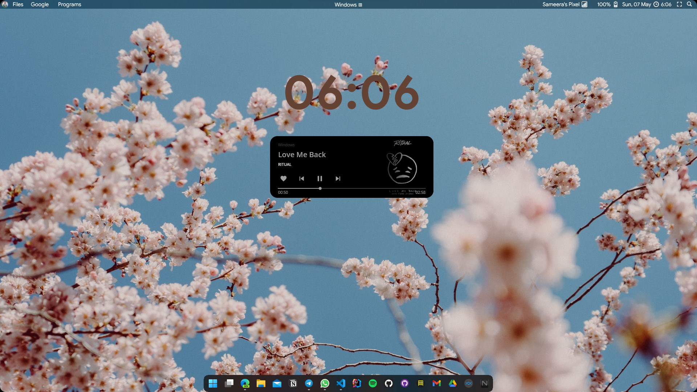This screenshot has height=392, width=697.
Task: Pause the playing track
Action: 320,179
